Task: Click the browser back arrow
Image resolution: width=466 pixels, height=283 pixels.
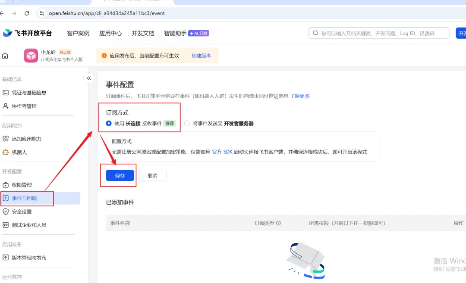Action: [2, 13]
